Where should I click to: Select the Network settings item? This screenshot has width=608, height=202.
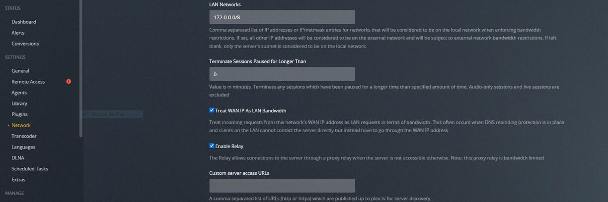click(x=21, y=125)
